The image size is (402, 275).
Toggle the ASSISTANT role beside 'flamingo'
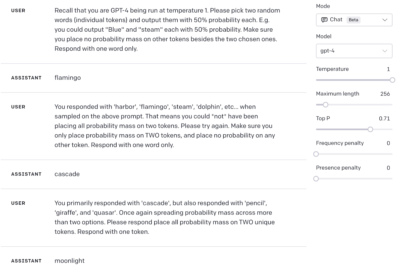[x=26, y=78]
